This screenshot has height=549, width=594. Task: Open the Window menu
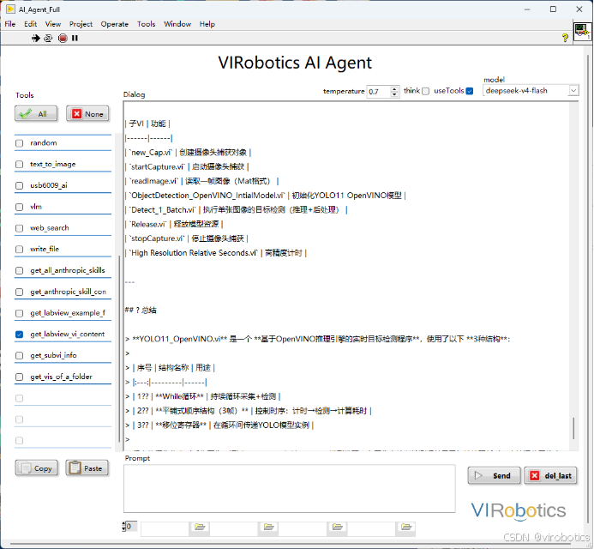tap(177, 24)
